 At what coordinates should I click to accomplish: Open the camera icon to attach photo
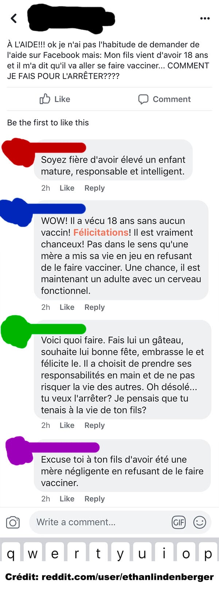[x=13, y=522]
